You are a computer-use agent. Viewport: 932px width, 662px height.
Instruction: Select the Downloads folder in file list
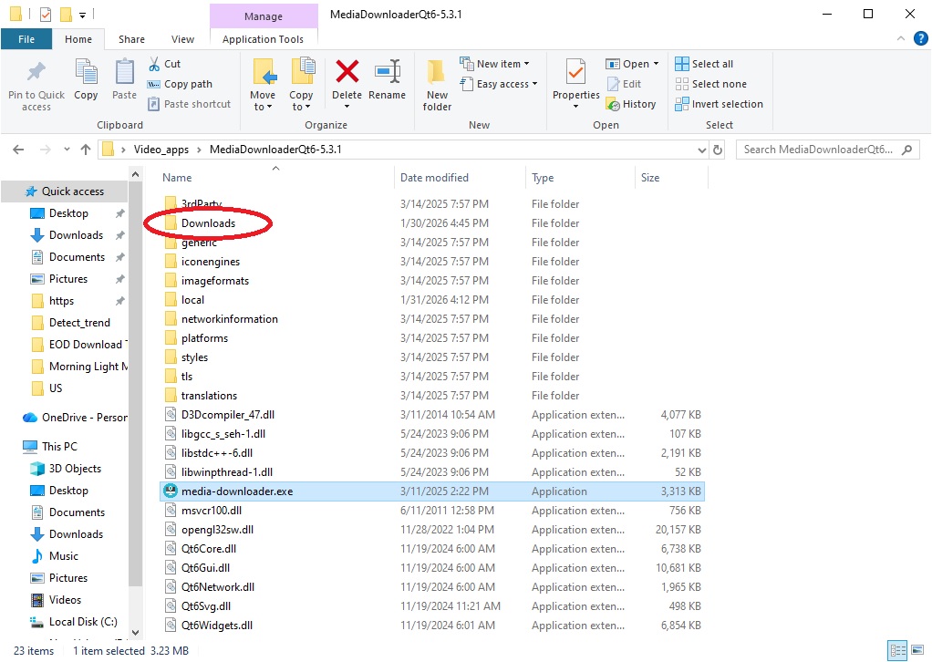pyautogui.click(x=208, y=222)
